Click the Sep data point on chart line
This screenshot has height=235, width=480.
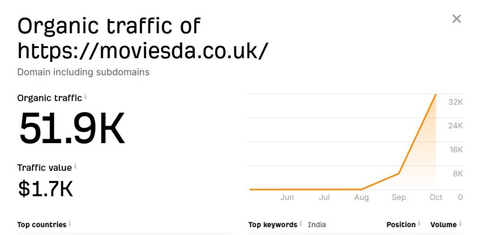(x=399, y=174)
